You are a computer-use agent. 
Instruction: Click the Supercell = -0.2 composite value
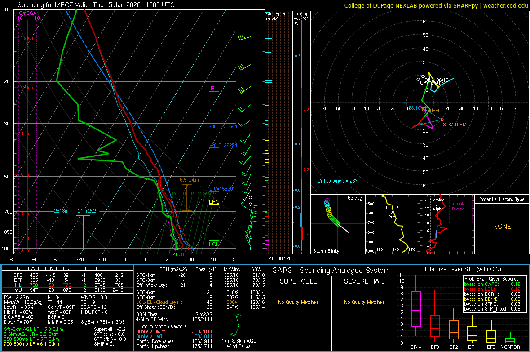[x=110, y=330]
